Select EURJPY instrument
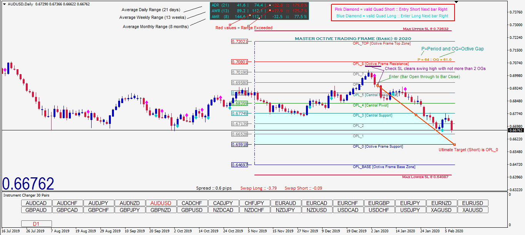525x235 pixels. (410, 203)
